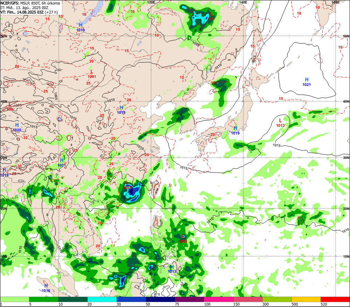Click the '140E' longitude label
Screen dimensions: 350x307
243,2
